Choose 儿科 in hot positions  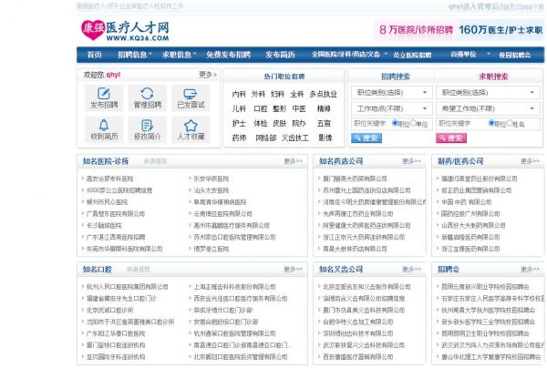point(239,108)
